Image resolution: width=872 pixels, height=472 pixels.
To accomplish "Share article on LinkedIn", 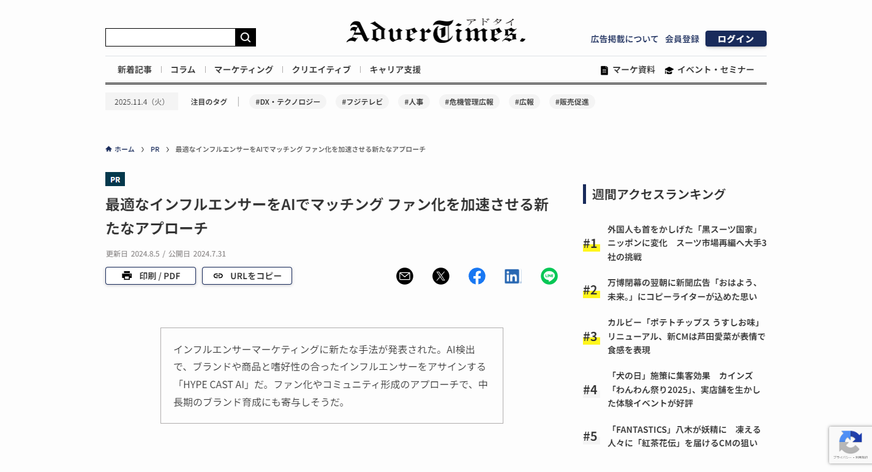I will 513,276.
